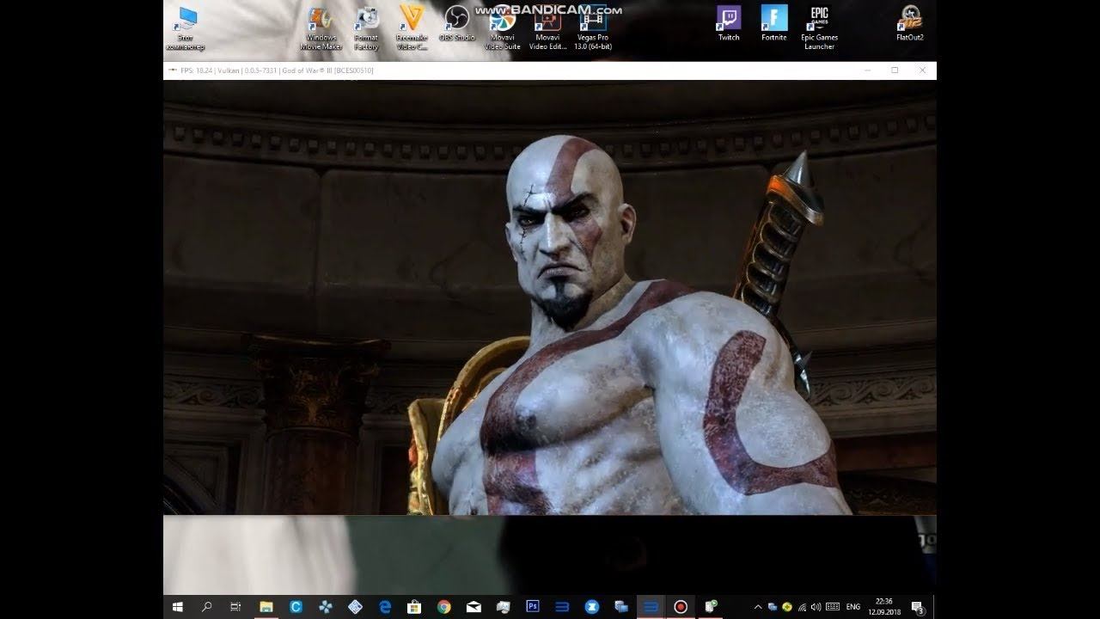Image resolution: width=1100 pixels, height=619 pixels.
Task: Open taskbar search magnifier
Action: (206, 606)
